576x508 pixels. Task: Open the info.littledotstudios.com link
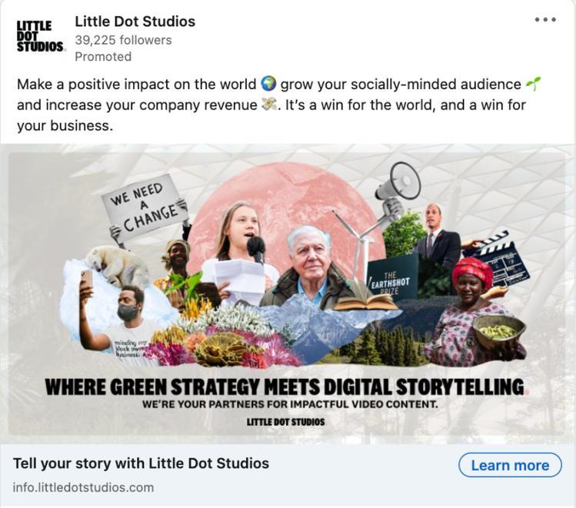click(83, 487)
